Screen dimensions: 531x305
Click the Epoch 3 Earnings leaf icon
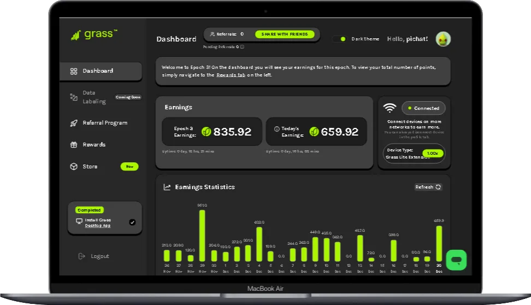206,132
